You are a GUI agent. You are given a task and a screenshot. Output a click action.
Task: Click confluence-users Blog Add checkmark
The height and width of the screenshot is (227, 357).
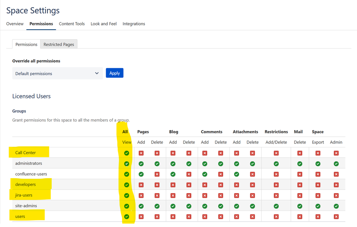173,174
